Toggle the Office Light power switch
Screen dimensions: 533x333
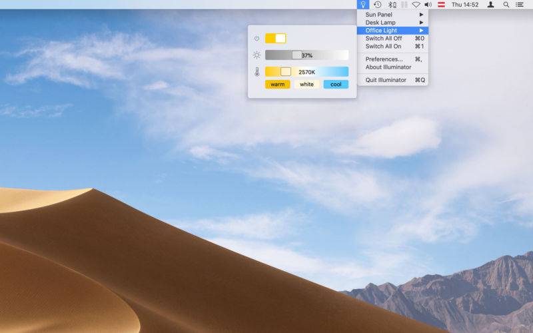(x=276, y=39)
